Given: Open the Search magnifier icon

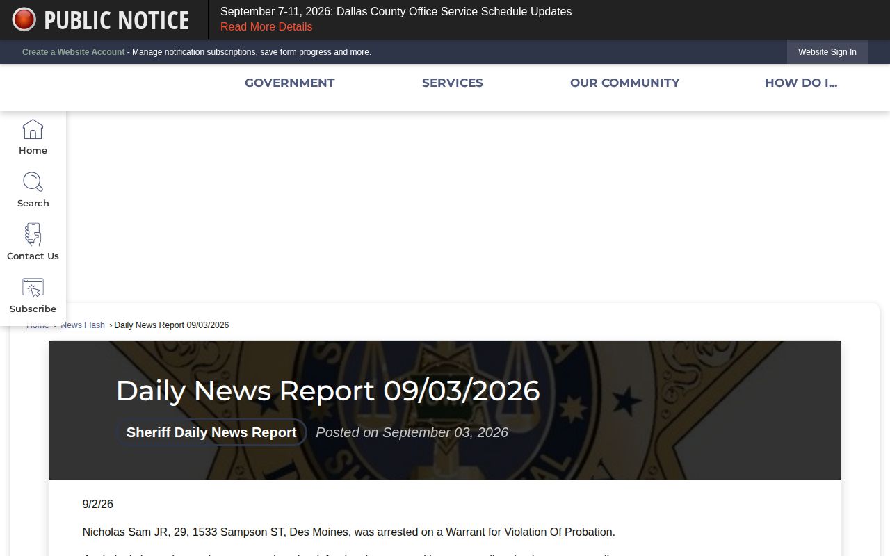Looking at the screenshot, I should click(x=33, y=182).
